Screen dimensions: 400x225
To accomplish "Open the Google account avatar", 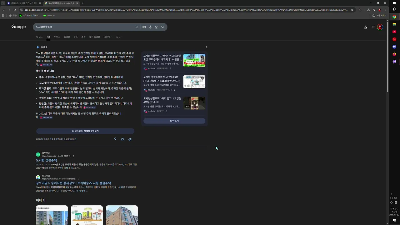I will tap(380, 27).
